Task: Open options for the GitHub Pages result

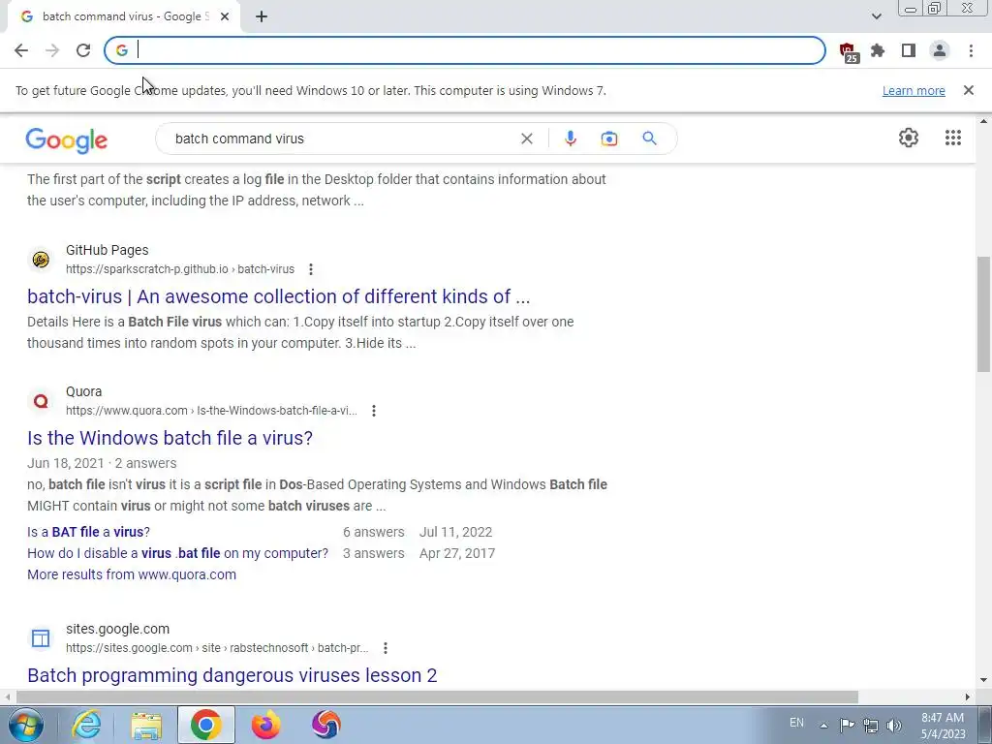Action: (x=311, y=269)
